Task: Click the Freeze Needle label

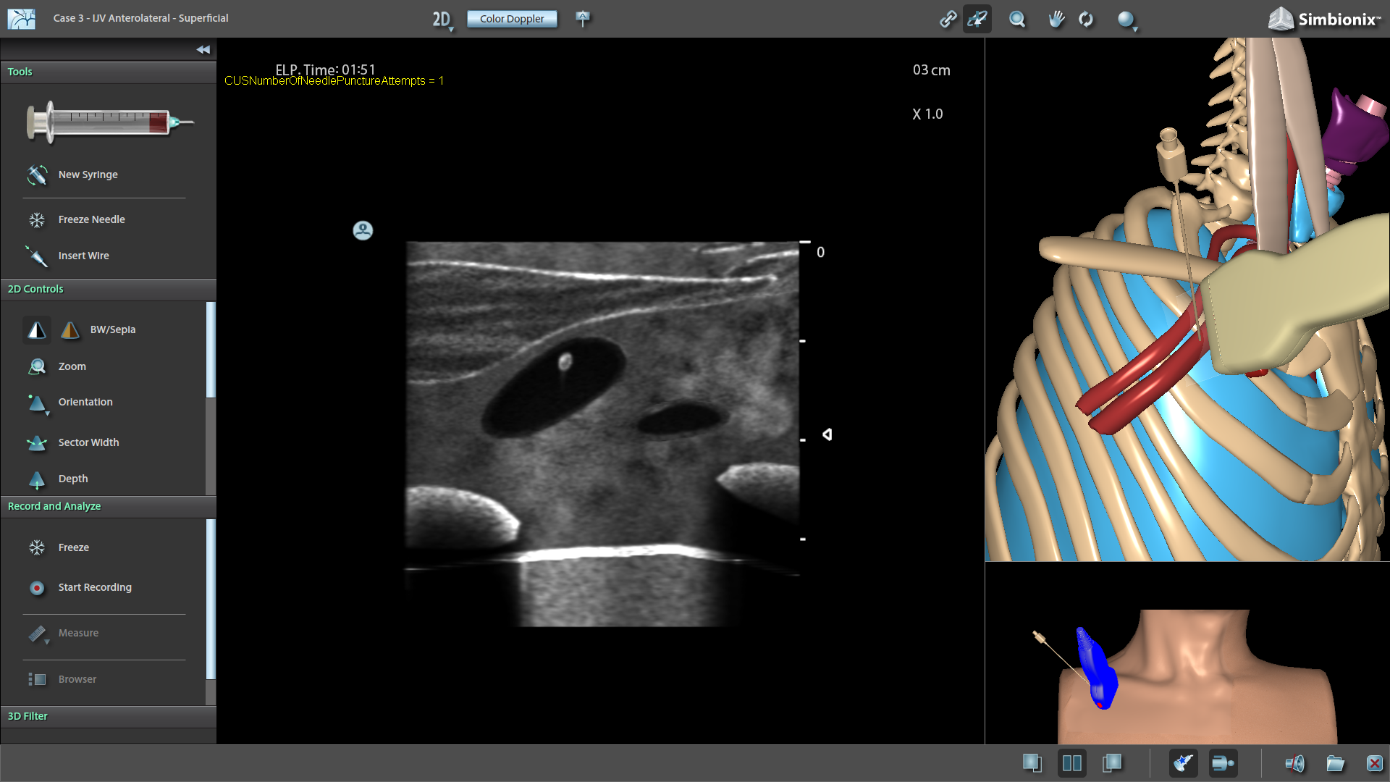Action: [92, 219]
